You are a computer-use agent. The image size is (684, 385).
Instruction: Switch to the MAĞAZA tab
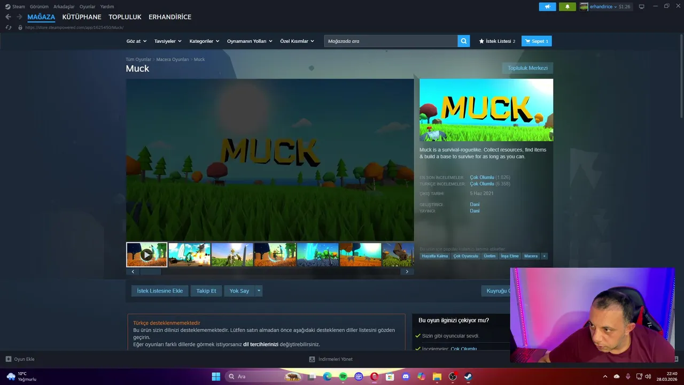(x=41, y=17)
